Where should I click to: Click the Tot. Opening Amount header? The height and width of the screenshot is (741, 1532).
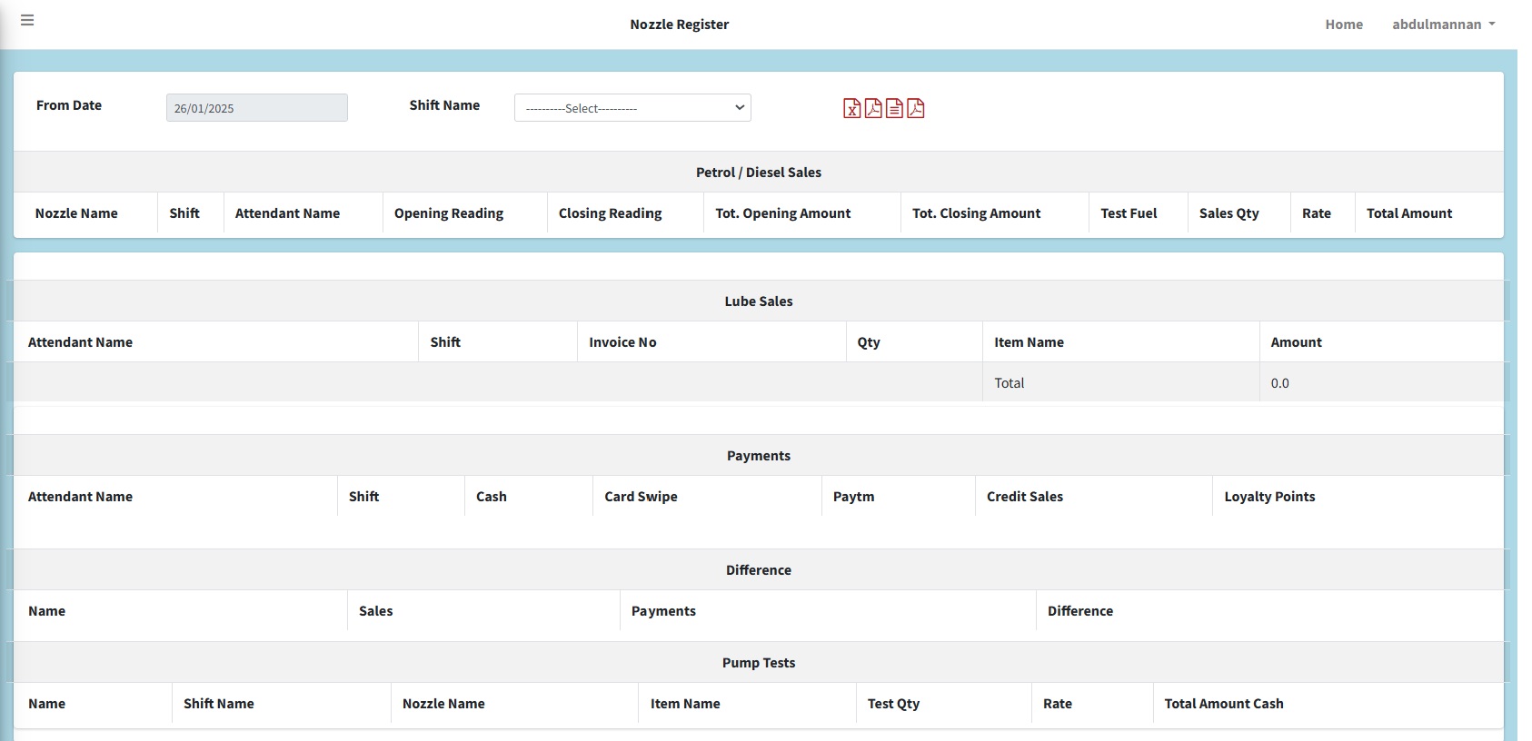[x=782, y=213]
